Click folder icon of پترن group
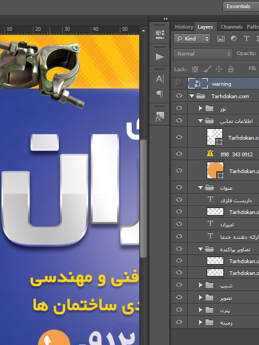The image size is (259, 345). 209,310
